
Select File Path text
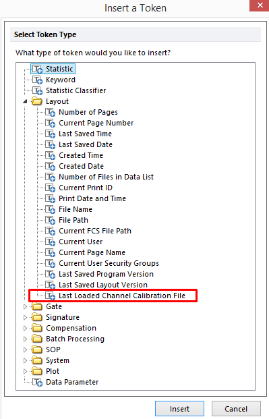tap(73, 220)
